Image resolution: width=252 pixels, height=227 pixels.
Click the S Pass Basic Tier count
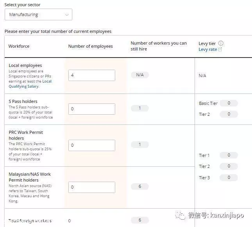229,103
